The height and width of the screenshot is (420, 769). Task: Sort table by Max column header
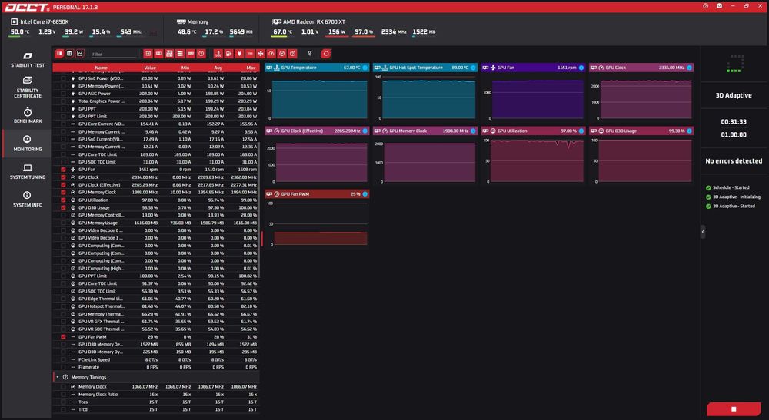pyautogui.click(x=251, y=68)
